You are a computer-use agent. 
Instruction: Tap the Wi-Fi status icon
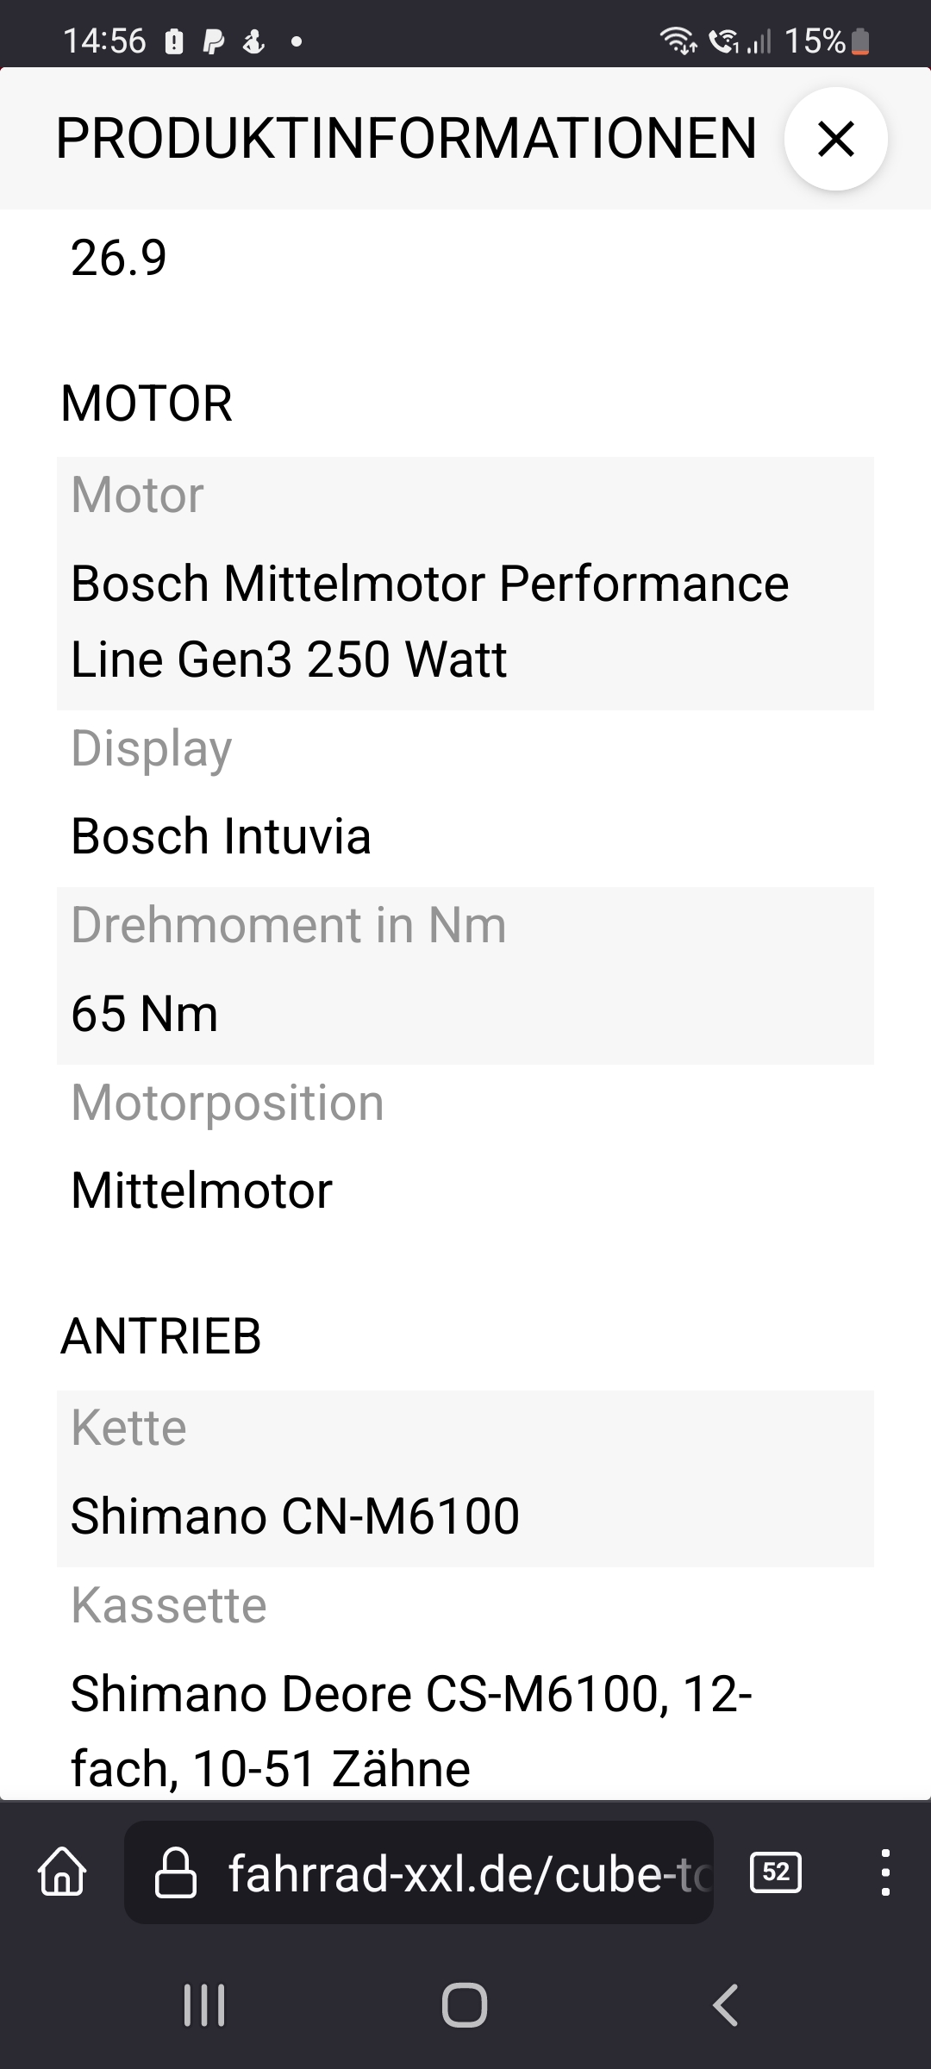point(678,41)
